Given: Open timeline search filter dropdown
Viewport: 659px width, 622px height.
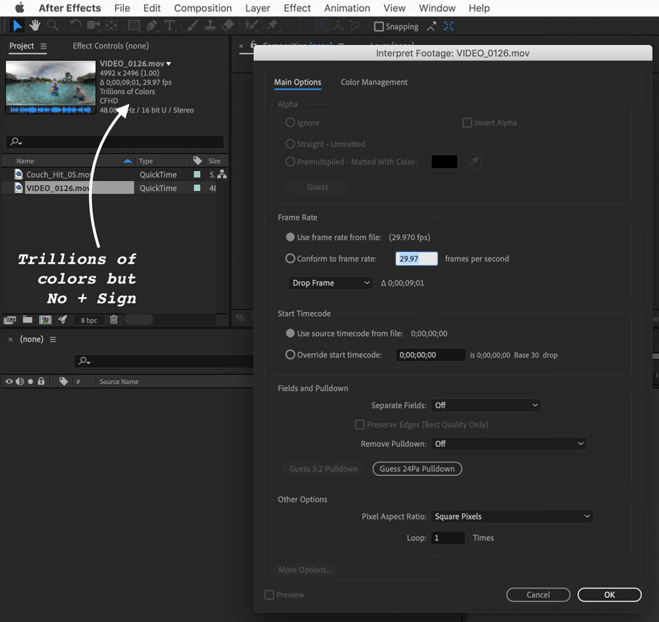Looking at the screenshot, I should (85, 361).
